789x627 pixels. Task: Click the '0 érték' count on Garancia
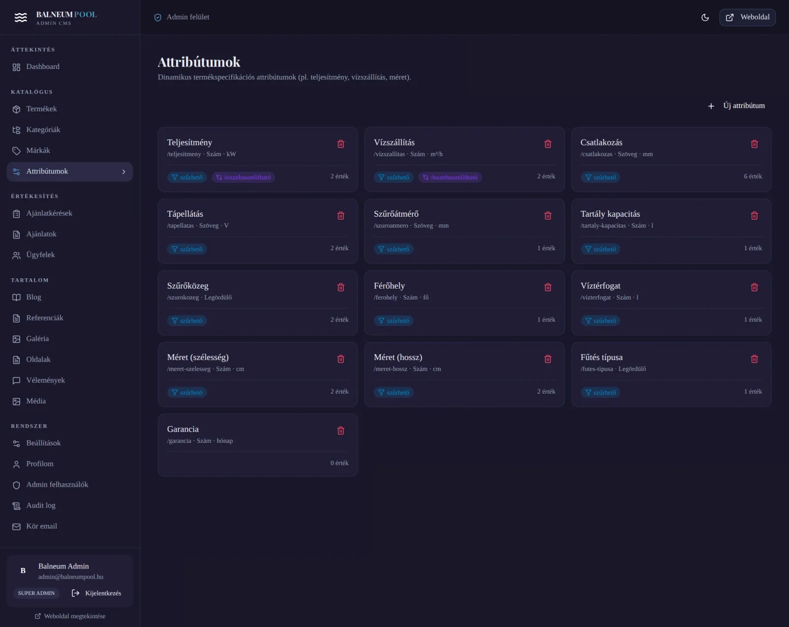click(339, 463)
